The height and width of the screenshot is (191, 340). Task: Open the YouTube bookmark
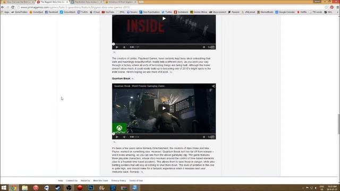pos(108,12)
